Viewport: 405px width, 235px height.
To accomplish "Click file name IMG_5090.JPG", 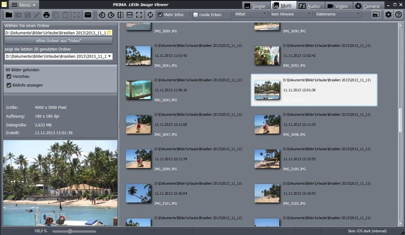I will pos(294,31).
